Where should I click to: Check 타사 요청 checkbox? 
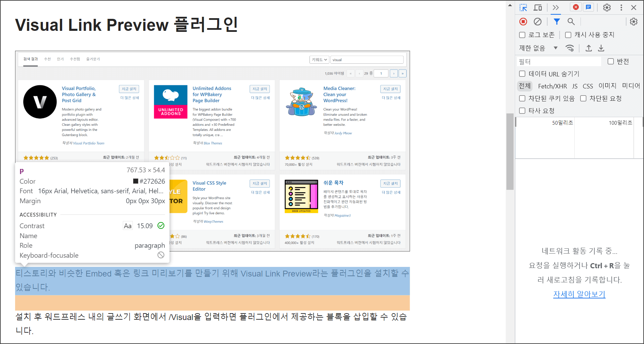pos(522,111)
